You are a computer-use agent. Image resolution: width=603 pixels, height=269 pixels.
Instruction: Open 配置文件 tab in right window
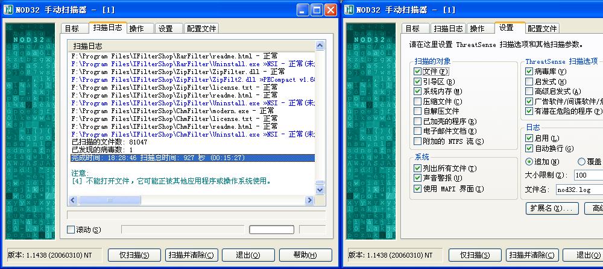click(x=542, y=28)
